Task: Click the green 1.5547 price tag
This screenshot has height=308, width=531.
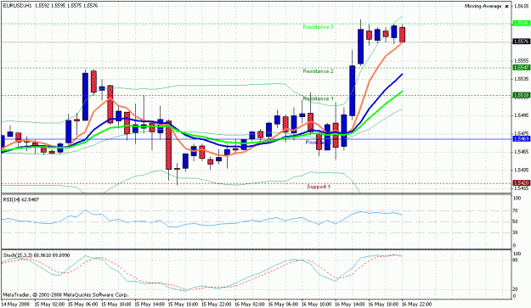Action: point(522,68)
